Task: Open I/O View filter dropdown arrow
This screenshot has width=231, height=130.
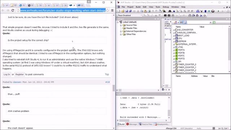Action: [210, 22]
